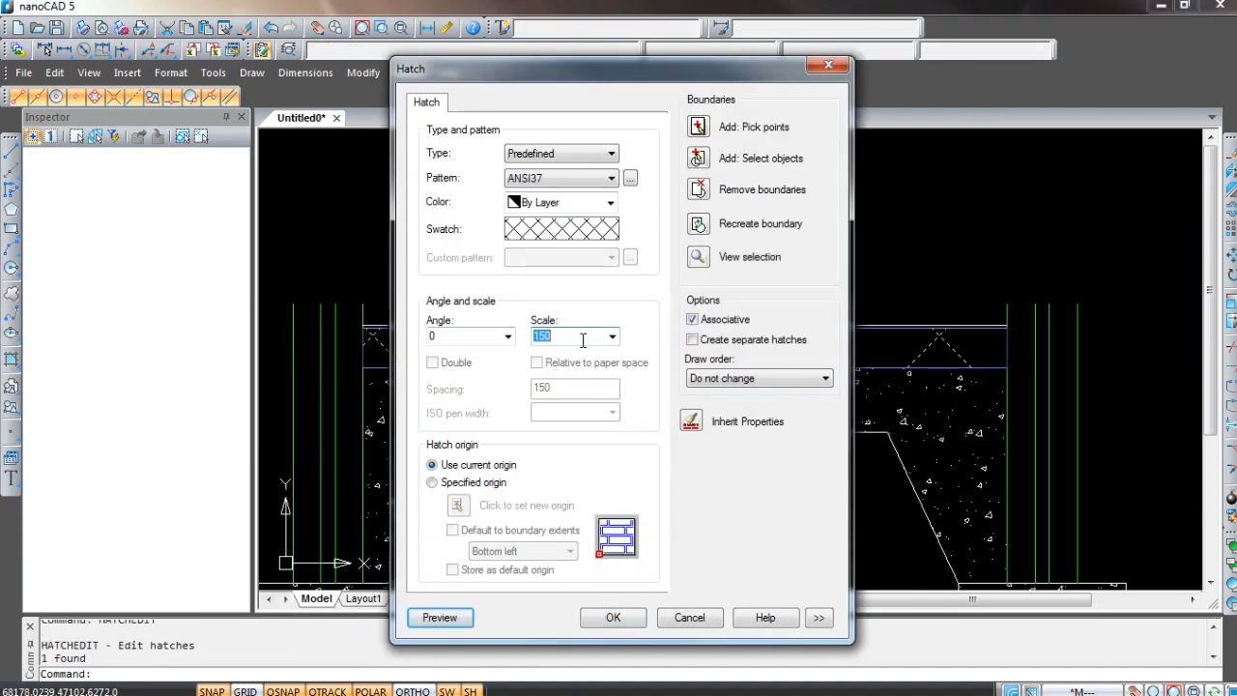
Task: Select the Polygon draw tool
Action: click(x=11, y=210)
